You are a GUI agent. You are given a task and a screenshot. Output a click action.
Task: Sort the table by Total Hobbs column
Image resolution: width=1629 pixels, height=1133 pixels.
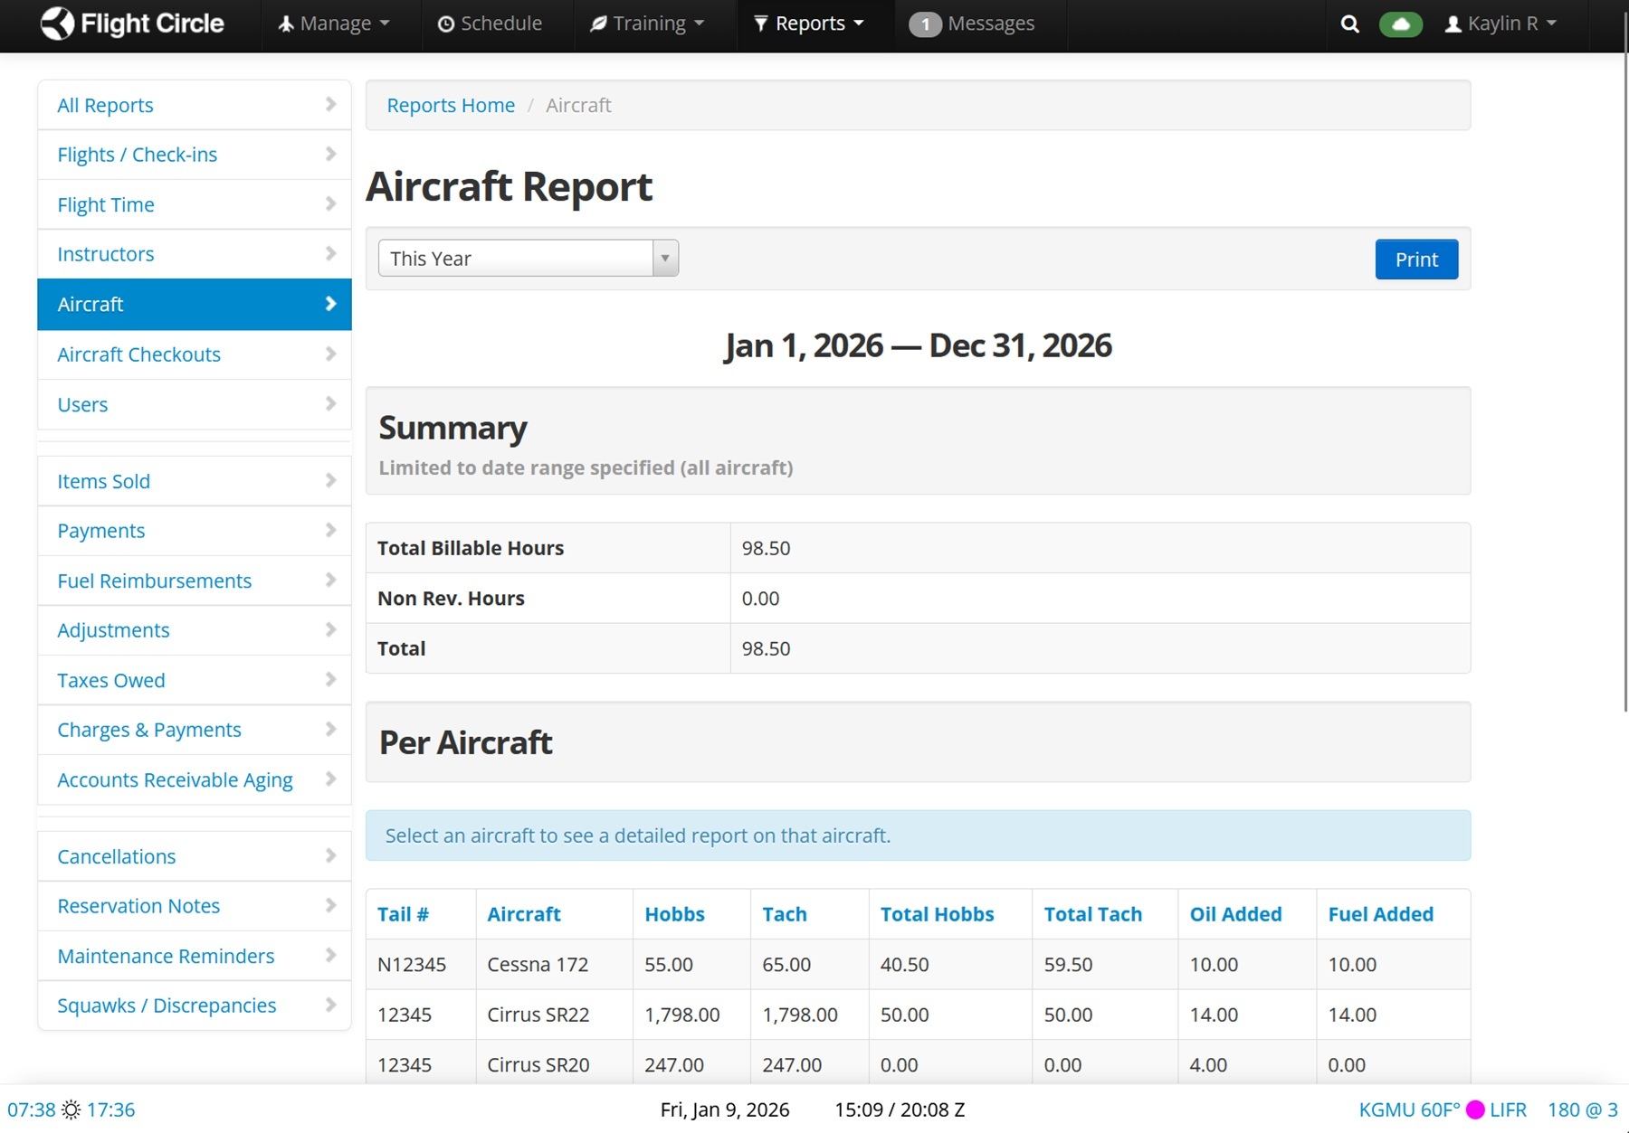[x=937, y=914]
